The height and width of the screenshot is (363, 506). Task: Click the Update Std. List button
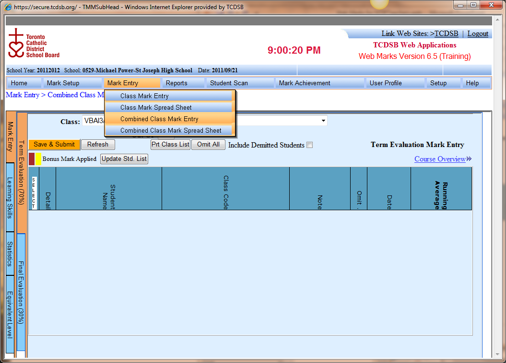[x=124, y=159]
